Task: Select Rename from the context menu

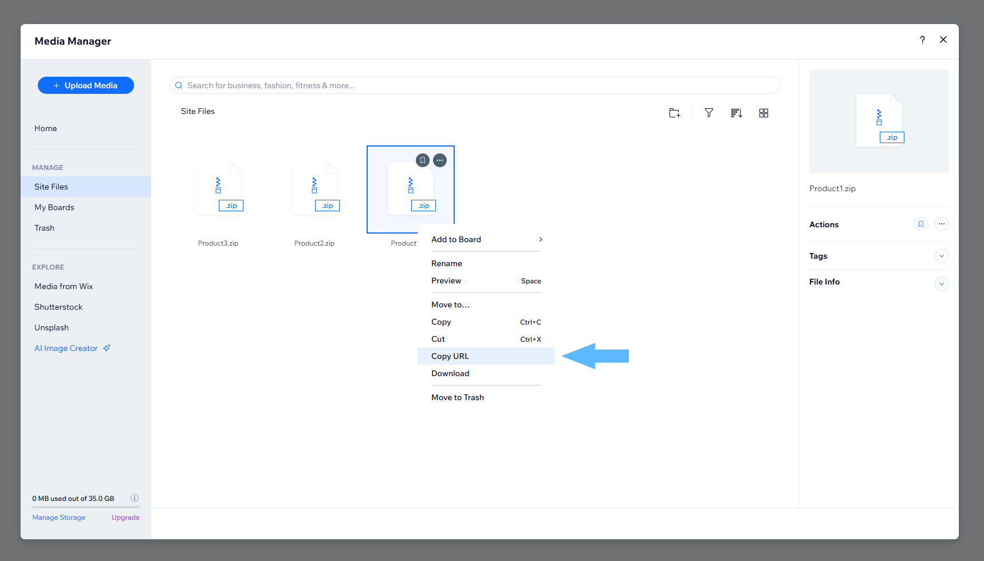Action: coord(486,263)
